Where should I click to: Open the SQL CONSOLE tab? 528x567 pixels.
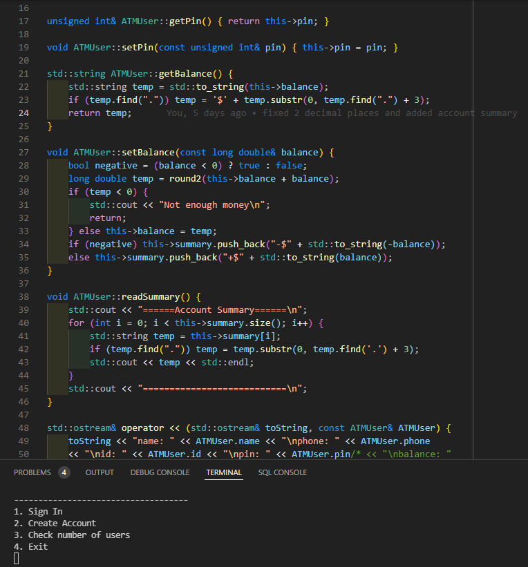(282, 472)
